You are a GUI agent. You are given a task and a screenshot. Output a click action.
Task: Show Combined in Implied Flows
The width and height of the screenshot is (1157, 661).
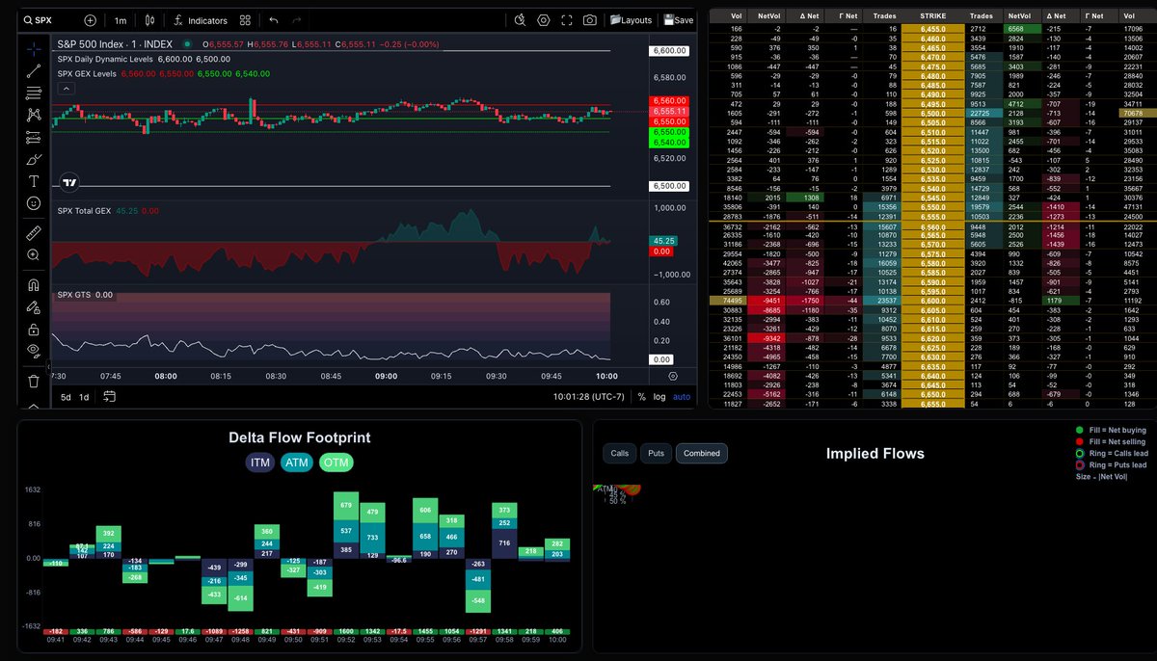[702, 453]
